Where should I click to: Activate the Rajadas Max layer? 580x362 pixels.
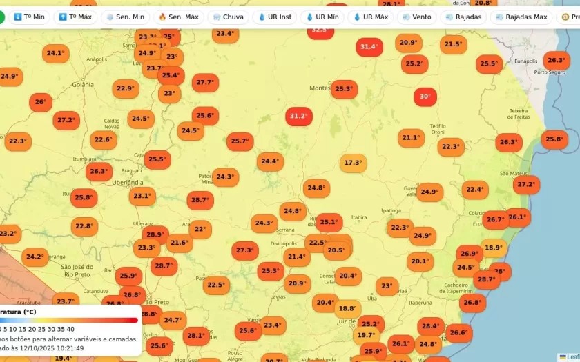coord(521,17)
